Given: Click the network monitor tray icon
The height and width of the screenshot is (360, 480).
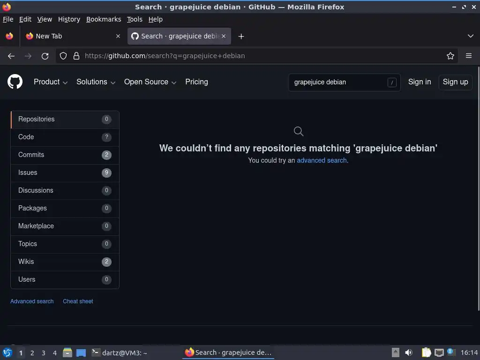Looking at the screenshot, I should point(439,352).
